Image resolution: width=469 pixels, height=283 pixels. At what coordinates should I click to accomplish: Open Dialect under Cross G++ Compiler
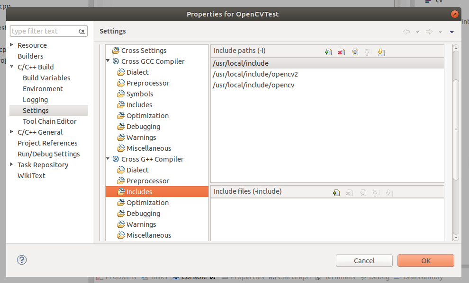[x=137, y=170]
